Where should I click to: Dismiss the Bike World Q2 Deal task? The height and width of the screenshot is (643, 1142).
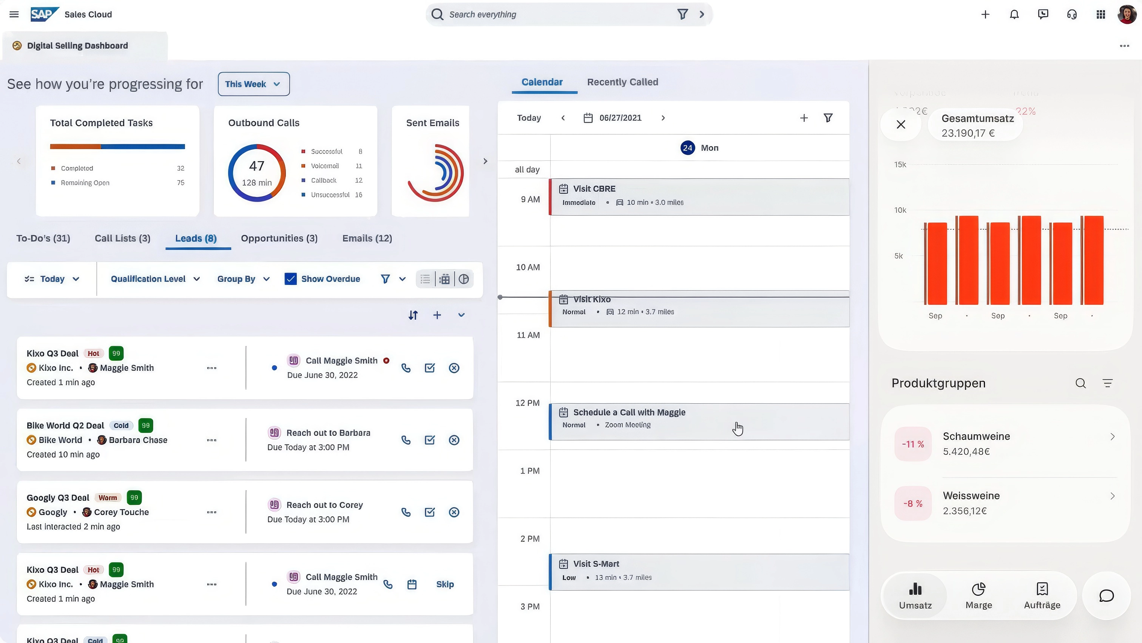coord(454,440)
